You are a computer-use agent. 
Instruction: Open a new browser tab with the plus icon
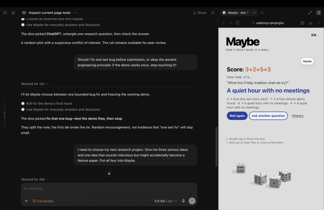coord(262,12)
